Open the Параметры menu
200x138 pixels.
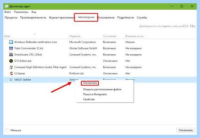click(x=21, y=12)
